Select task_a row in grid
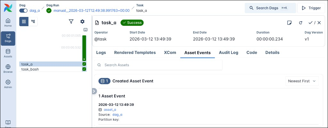The image size is (328, 128). [x=53, y=64]
